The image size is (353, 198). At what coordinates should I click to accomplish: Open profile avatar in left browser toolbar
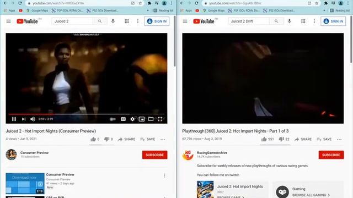(164, 3)
